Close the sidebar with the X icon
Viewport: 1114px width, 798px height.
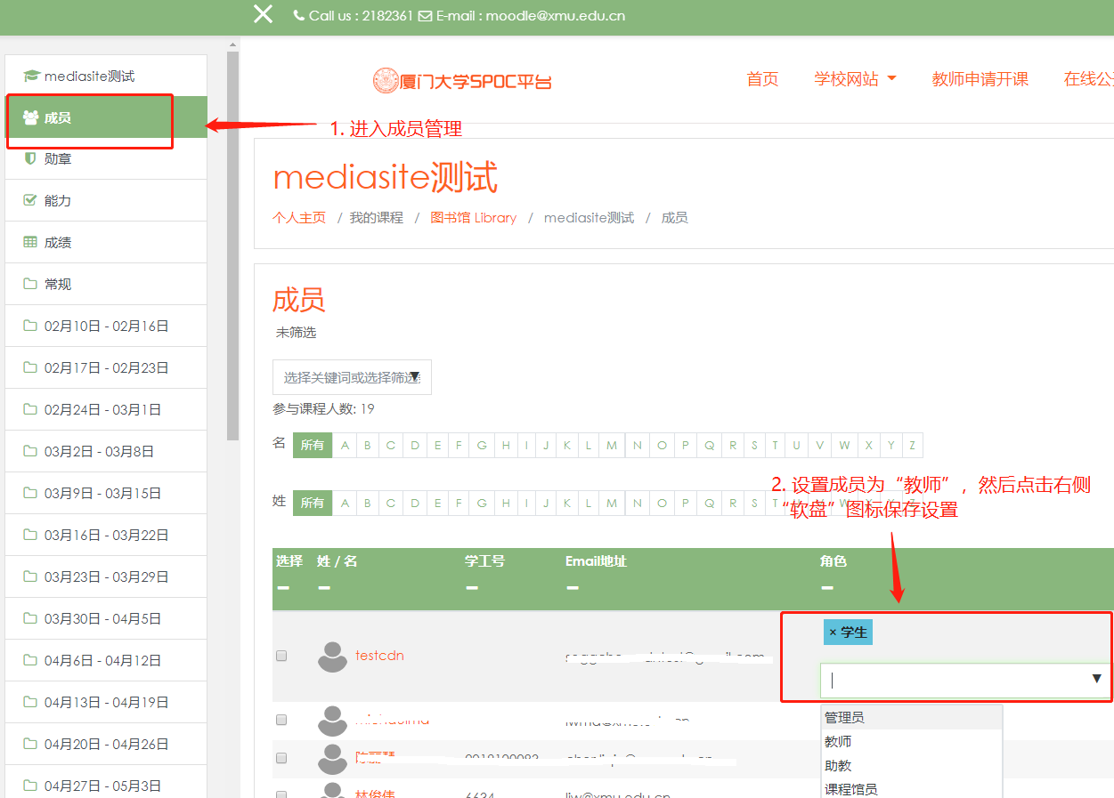click(263, 14)
